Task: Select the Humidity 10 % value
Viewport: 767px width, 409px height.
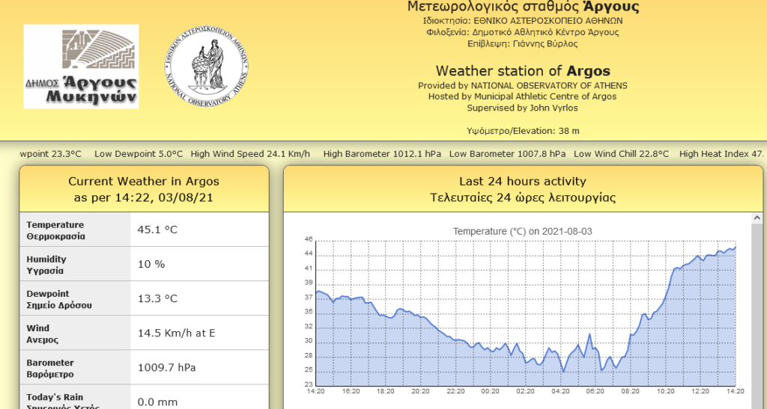Action: (151, 264)
